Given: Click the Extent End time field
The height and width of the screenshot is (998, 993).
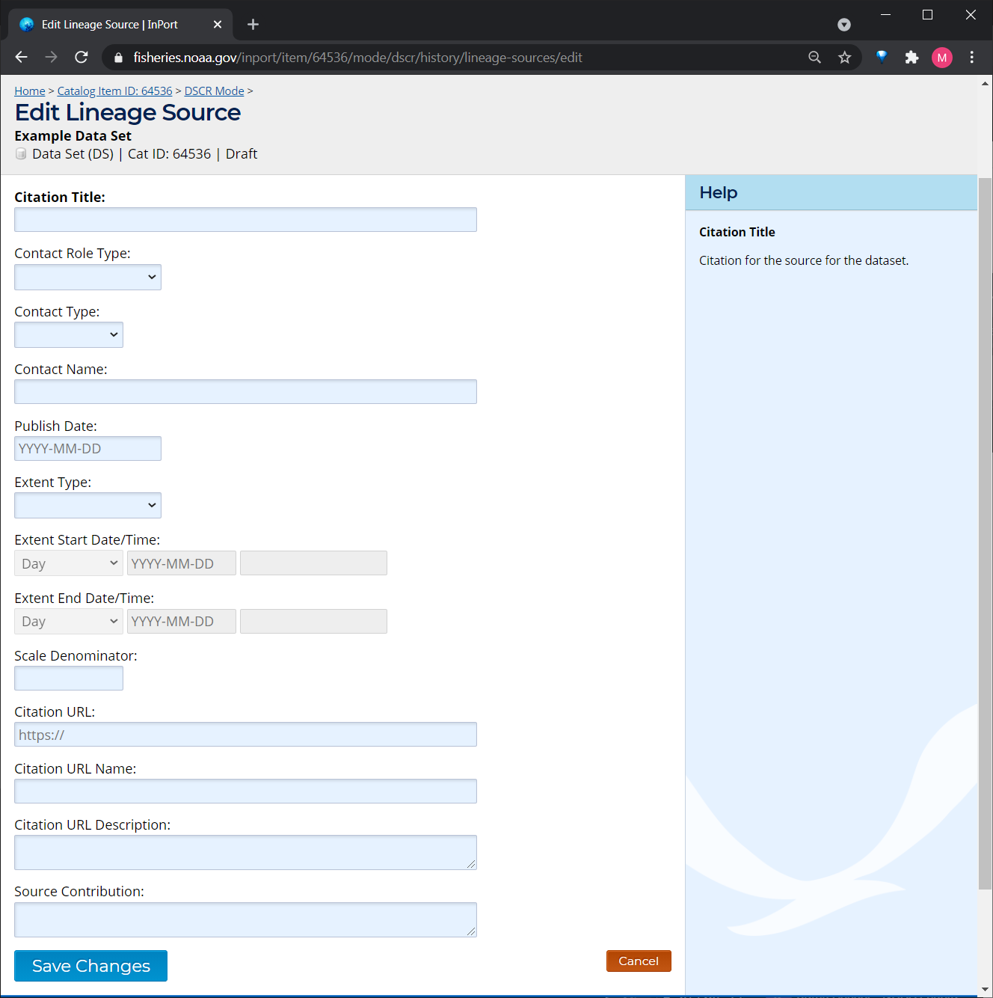Looking at the screenshot, I should pos(313,621).
